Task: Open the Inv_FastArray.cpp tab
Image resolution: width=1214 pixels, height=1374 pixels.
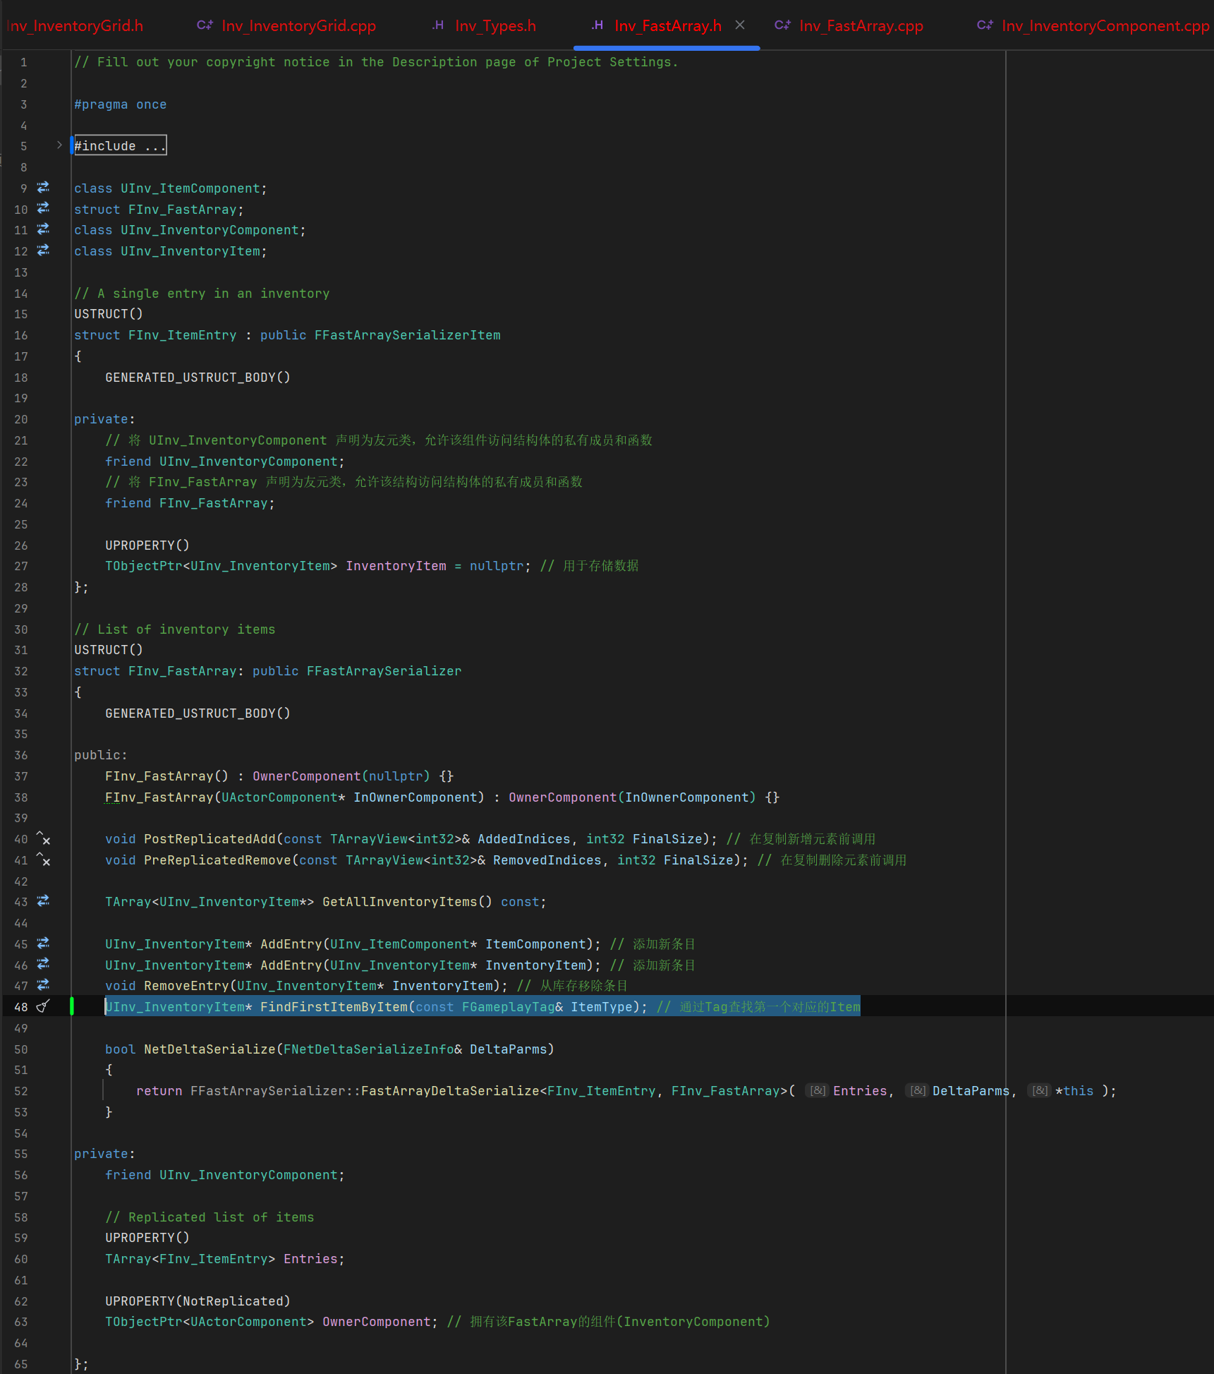Action: pos(861,26)
